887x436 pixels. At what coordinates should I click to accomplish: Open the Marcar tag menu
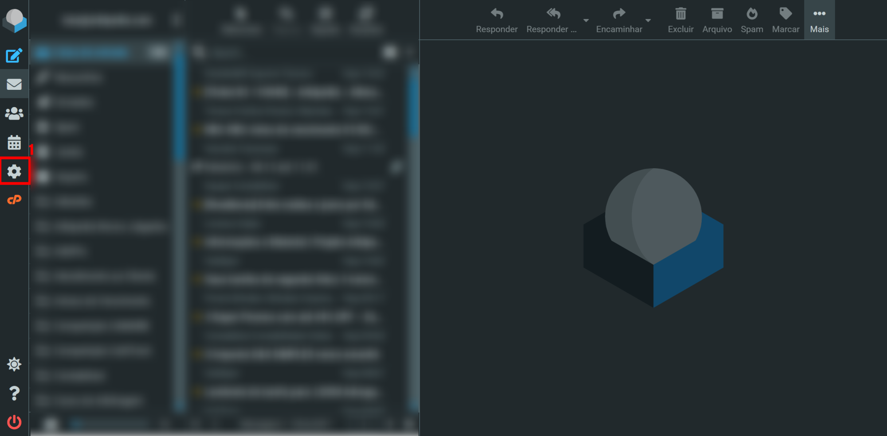[785, 19]
